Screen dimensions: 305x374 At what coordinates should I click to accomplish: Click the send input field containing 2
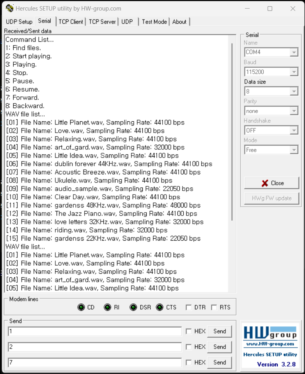[95, 347]
